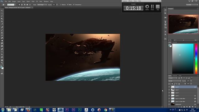Choose the linear gradient style icon
Screen dimensions: 199x112
(x=19, y=5)
